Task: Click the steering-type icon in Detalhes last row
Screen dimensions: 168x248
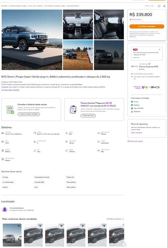Action: click(x=3, y=159)
